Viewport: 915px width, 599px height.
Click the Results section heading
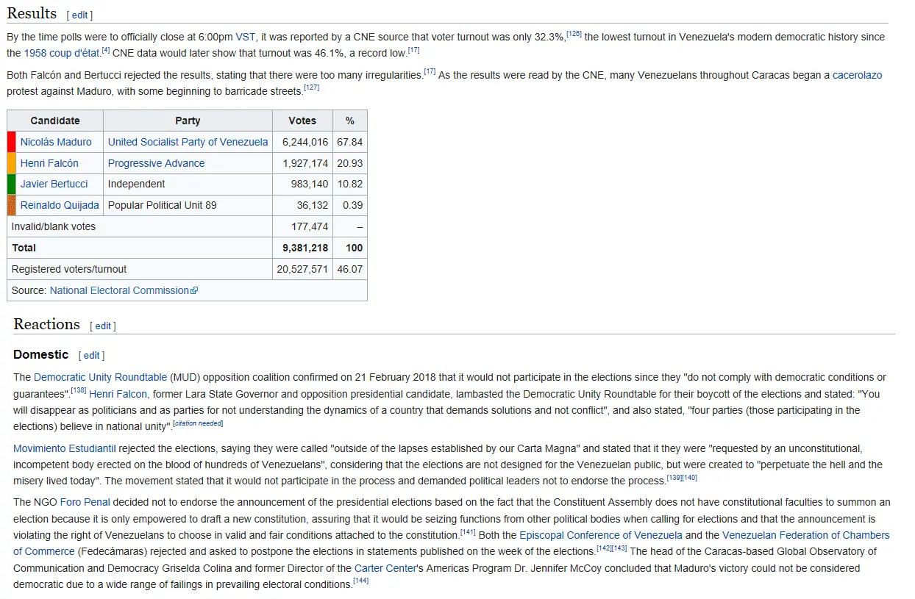pos(32,13)
